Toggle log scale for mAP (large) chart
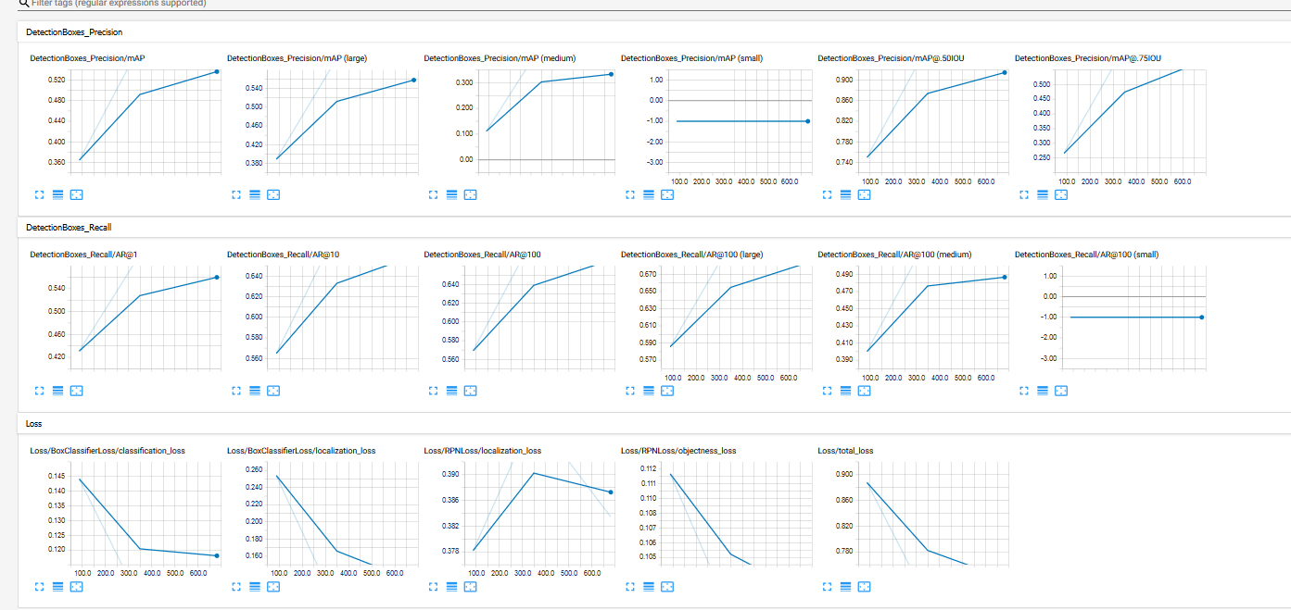This screenshot has height=610, width=1291. point(255,194)
